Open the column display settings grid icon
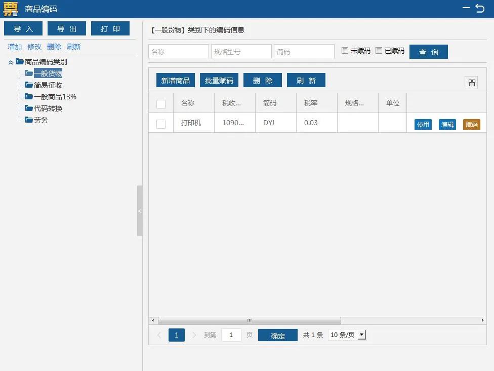Viewport: 494px width, 371px height. (x=471, y=82)
